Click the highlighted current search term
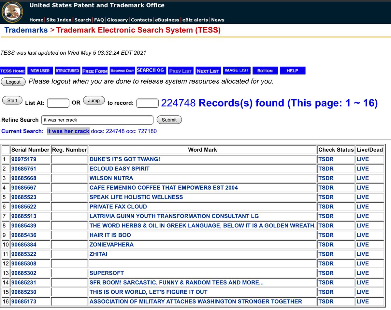This screenshot has width=391, height=310. (68, 131)
